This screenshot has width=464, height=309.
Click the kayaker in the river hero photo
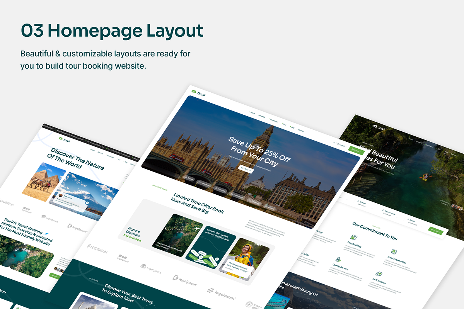tap(425, 177)
